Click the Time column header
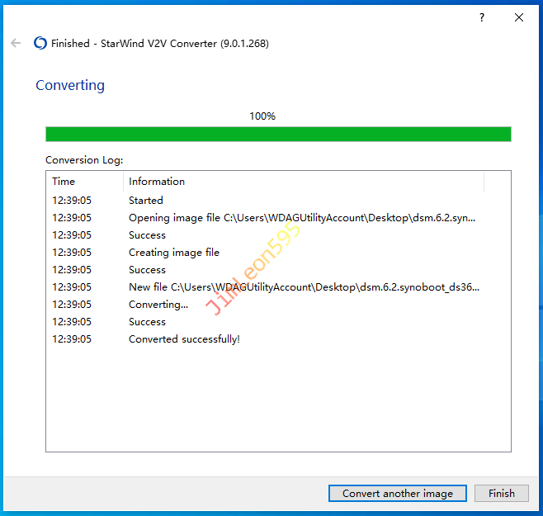Viewport: 543px width, 516px height. point(64,182)
